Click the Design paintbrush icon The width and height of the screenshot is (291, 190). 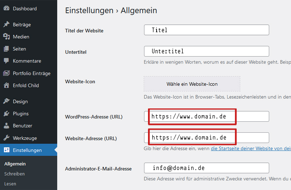coord(6,101)
